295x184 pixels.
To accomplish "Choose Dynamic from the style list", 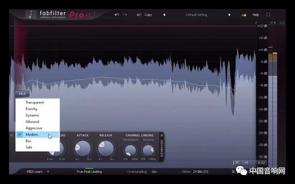I will click(38, 115).
